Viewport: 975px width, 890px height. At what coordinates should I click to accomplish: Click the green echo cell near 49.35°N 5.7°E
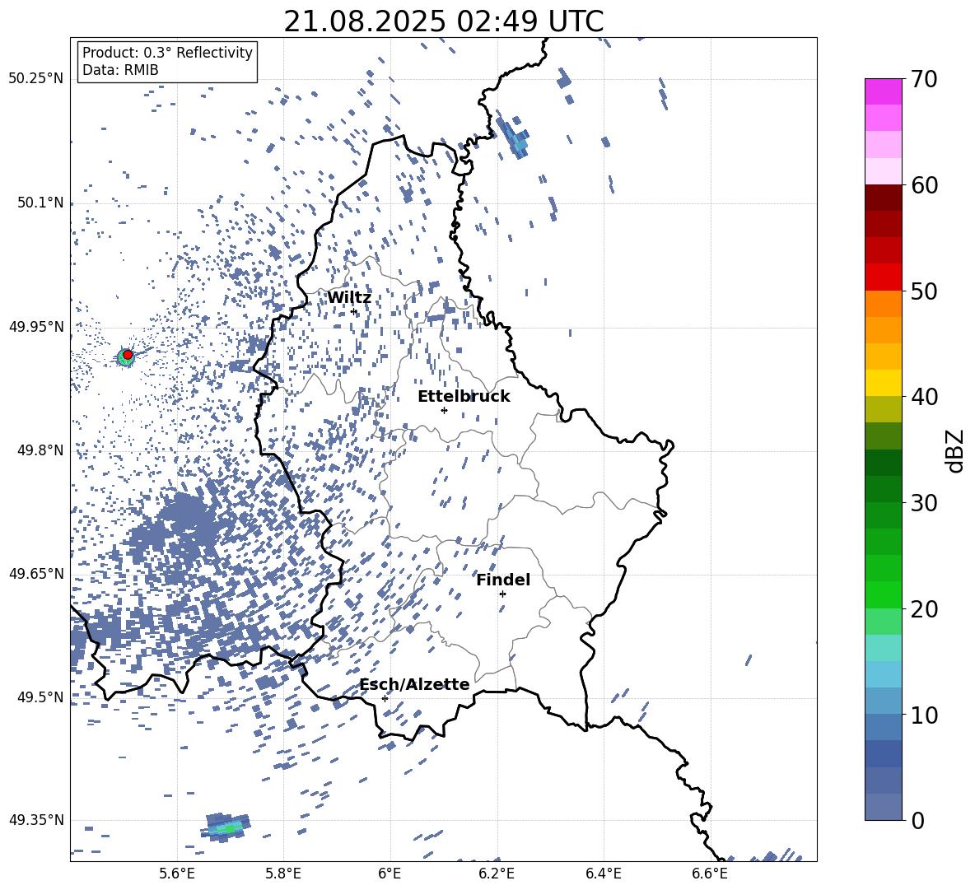click(228, 828)
